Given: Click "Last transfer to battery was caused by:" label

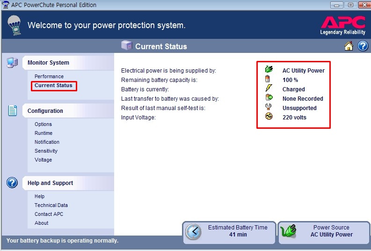Looking at the screenshot, I should (x=170, y=99).
